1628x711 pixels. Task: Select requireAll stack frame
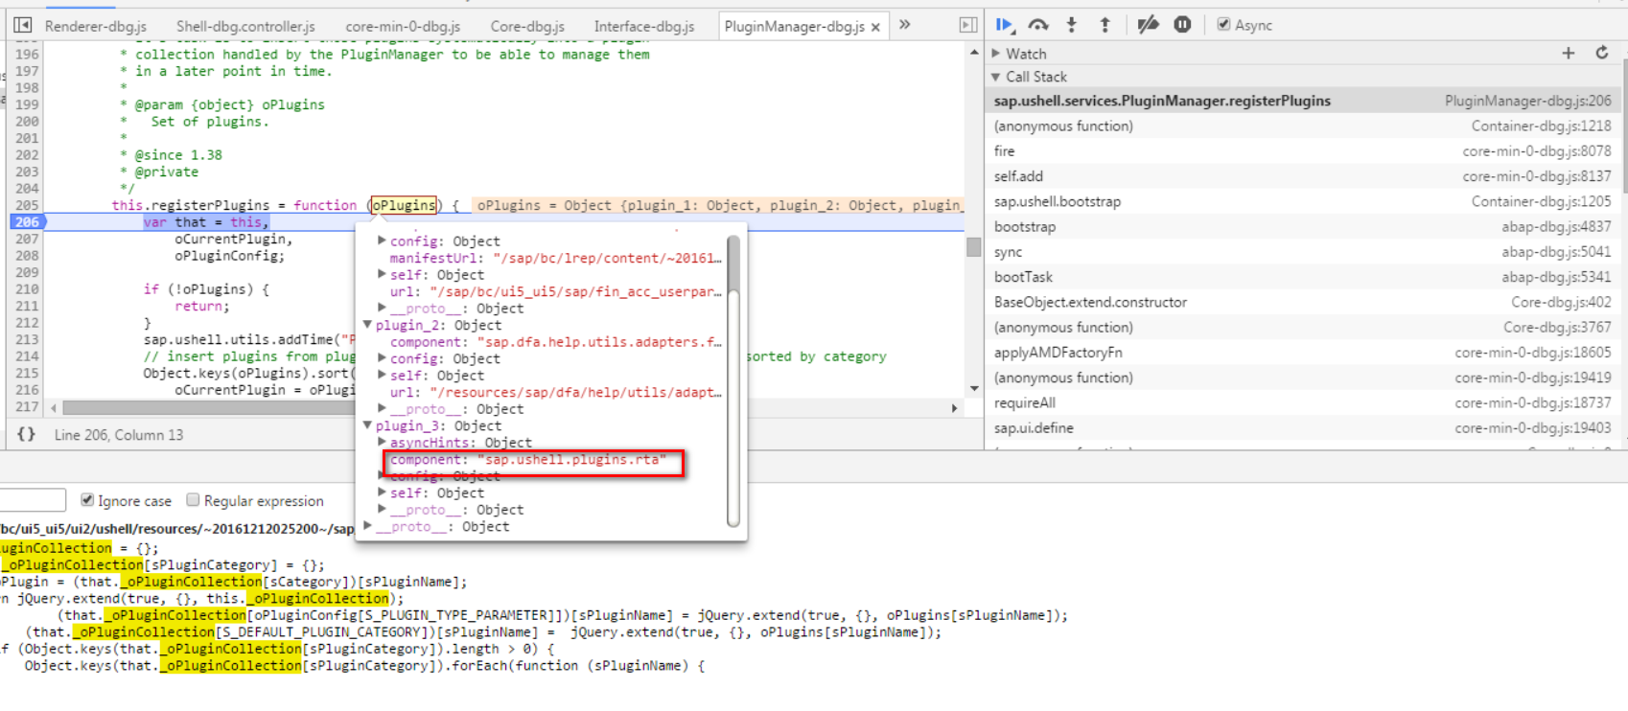click(x=1302, y=402)
